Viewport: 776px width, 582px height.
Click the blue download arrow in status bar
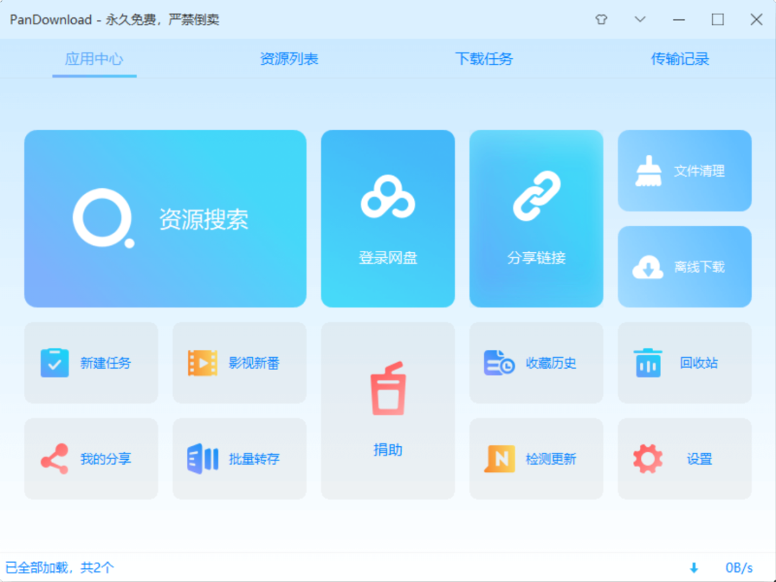click(x=694, y=568)
